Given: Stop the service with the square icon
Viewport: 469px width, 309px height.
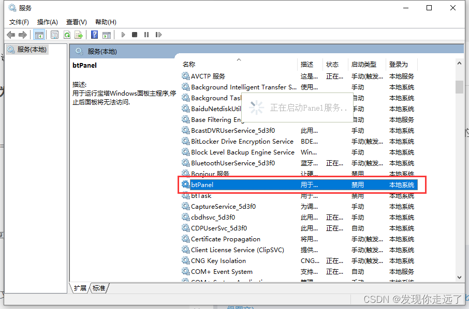Looking at the screenshot, I should point(135,35).
